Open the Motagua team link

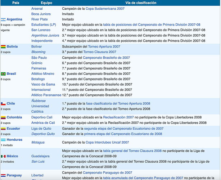[38, 142]
